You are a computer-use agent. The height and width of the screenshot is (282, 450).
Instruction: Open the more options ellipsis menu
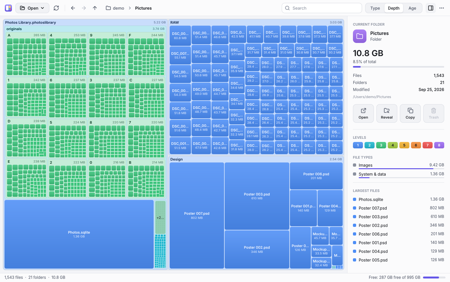442,8
